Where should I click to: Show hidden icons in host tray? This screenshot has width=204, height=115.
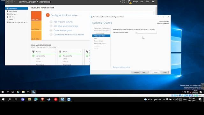[x=164, y=99]
